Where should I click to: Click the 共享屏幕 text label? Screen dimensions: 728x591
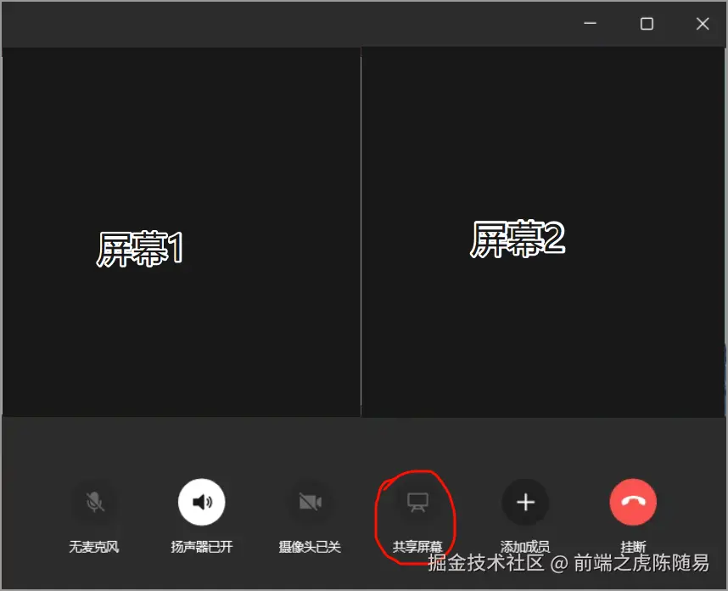[x=416, y=547]
